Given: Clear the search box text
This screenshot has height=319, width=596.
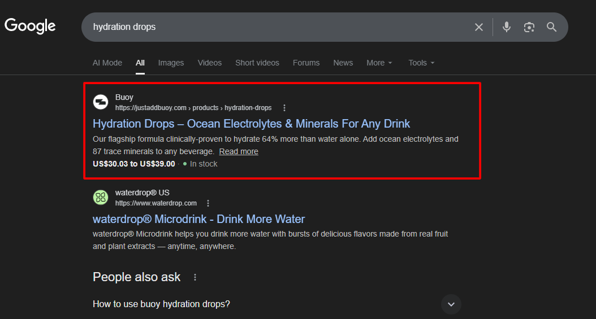Looking at the screenshot, I should [478, 27].
